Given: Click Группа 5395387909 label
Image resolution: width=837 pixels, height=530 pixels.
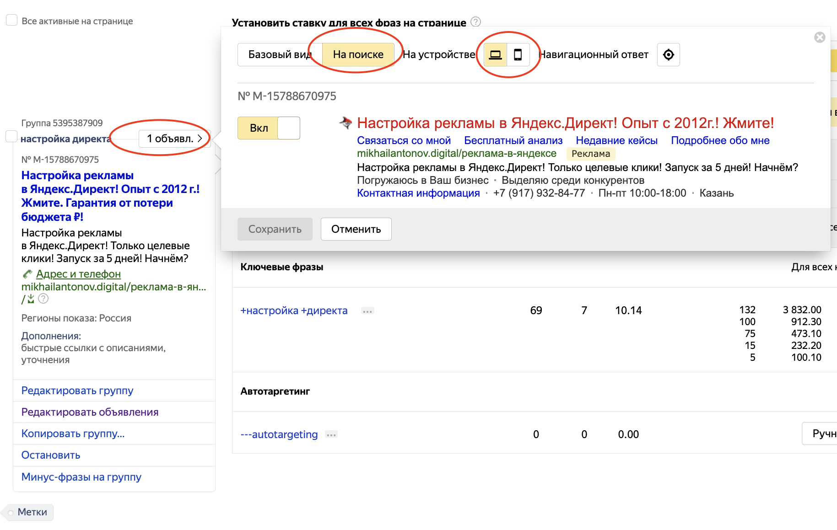Looking at the screenshot, I should point(62,123).
